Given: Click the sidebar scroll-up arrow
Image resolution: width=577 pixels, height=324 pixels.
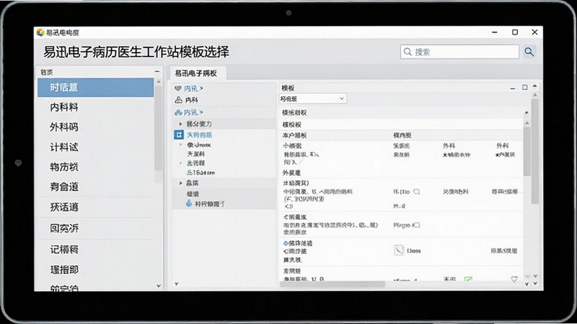Looking at the screenshot, I should tap(159, 81).
